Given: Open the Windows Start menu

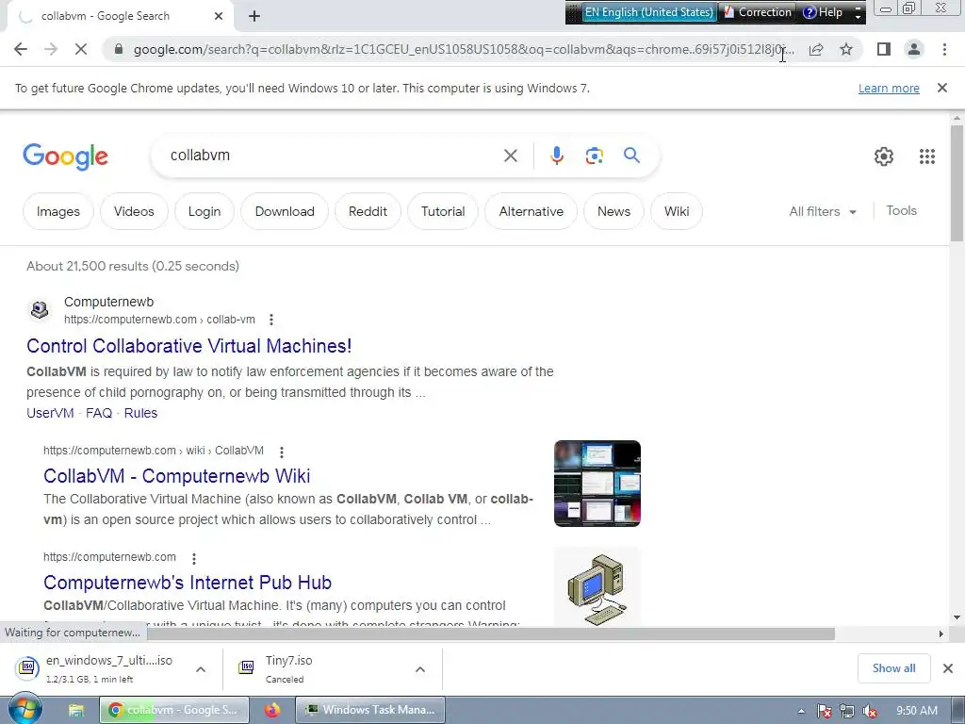Looking at the screenshot, I should [25, 709].
